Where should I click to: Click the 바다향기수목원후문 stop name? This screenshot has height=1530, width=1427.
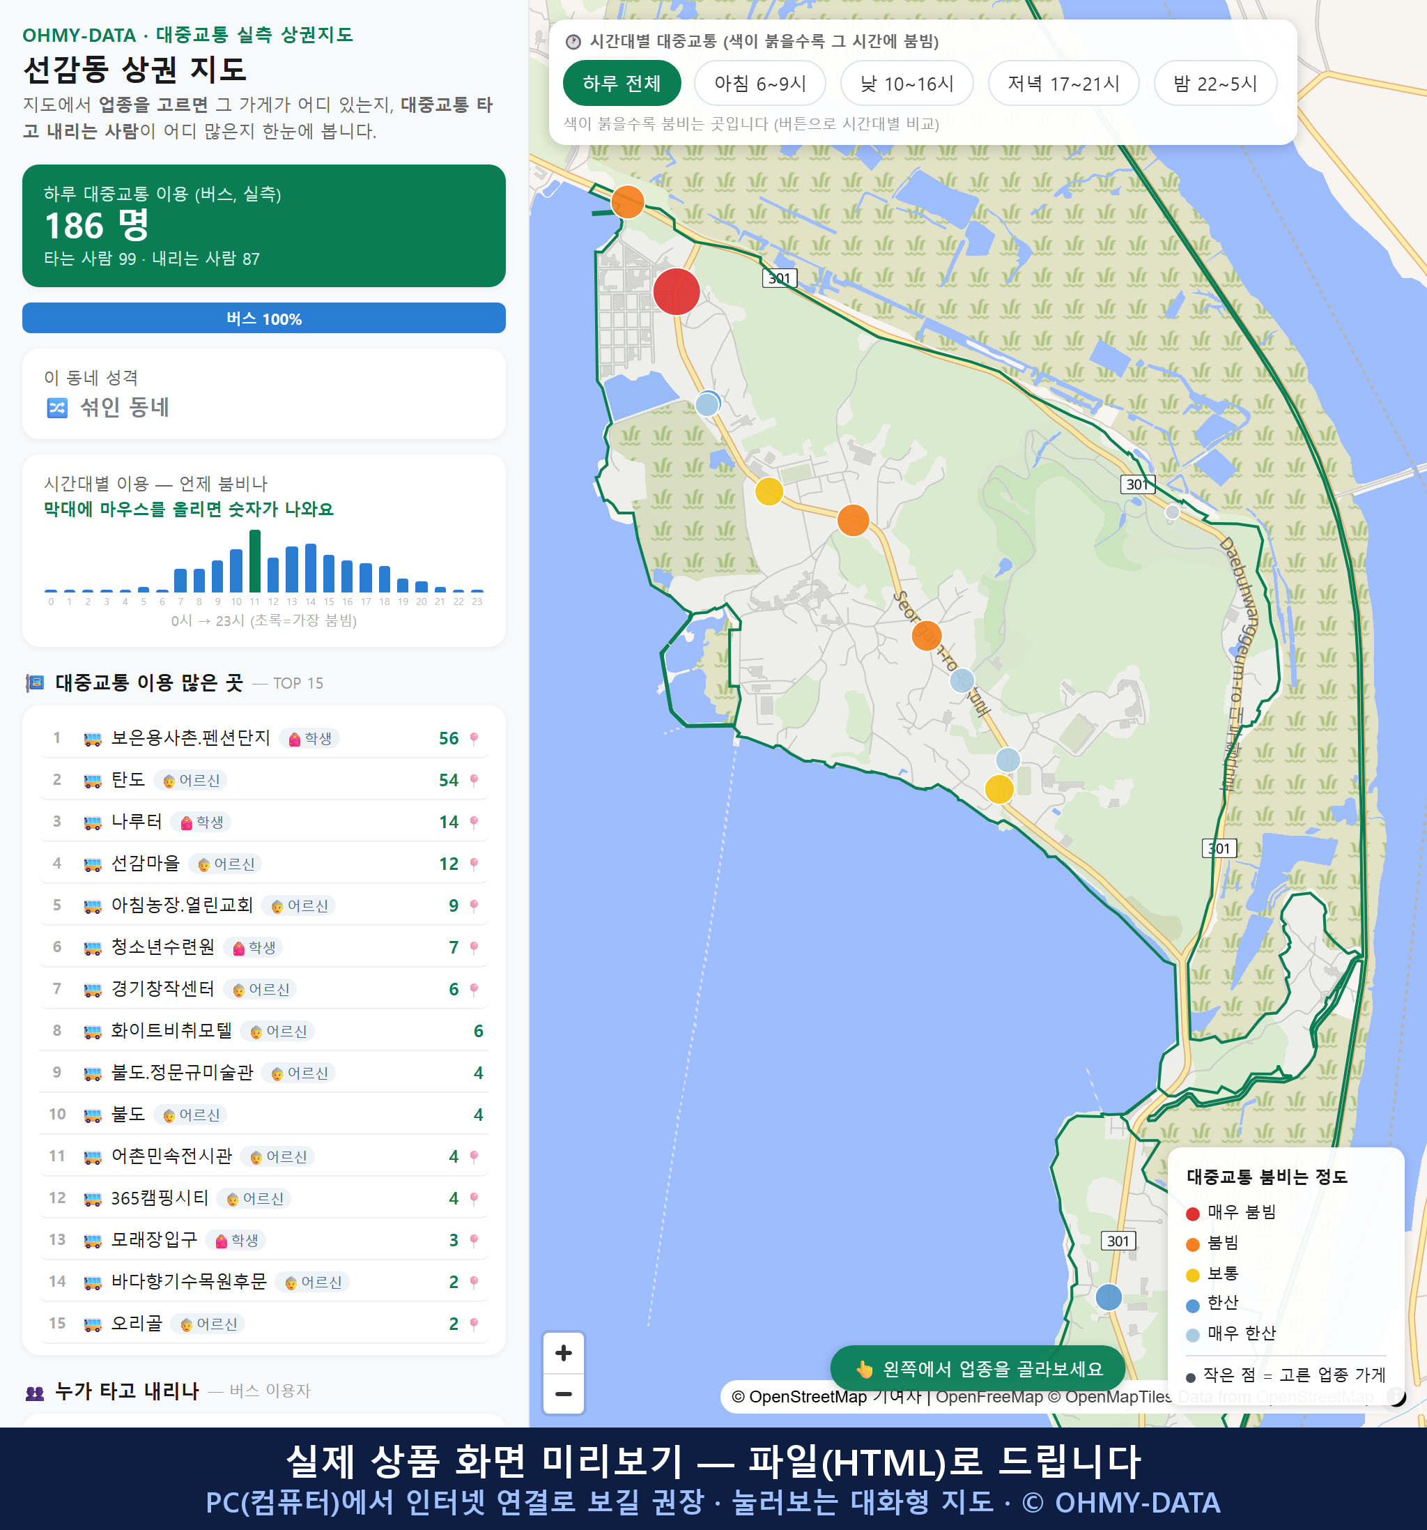pyautogui.click(x=190, y=1281)
